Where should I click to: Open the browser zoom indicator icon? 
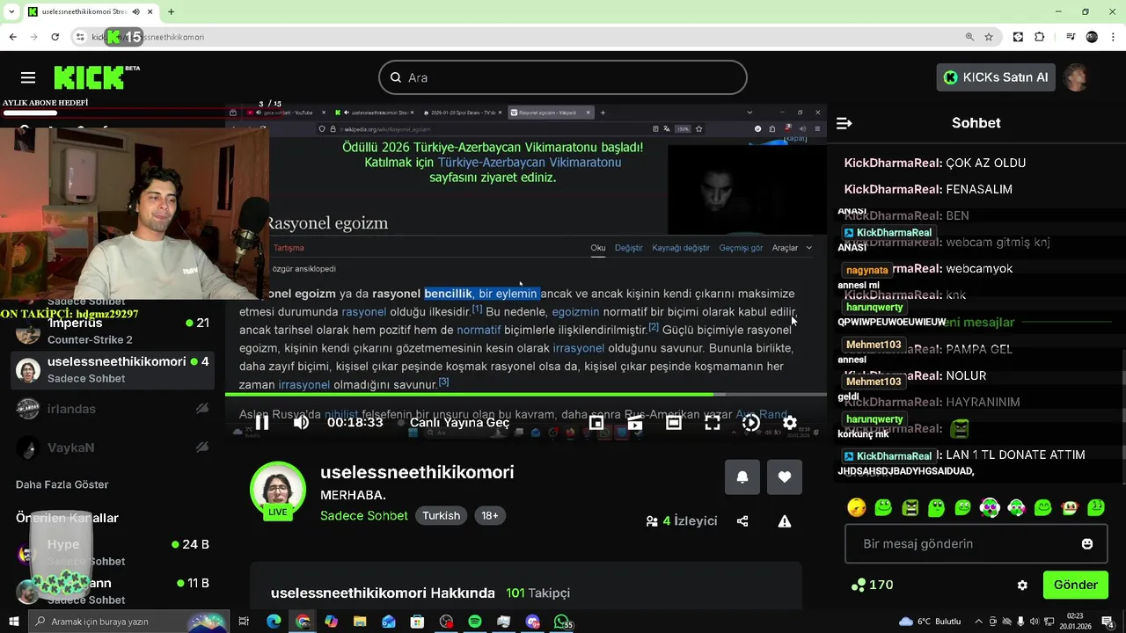[969, 37]
